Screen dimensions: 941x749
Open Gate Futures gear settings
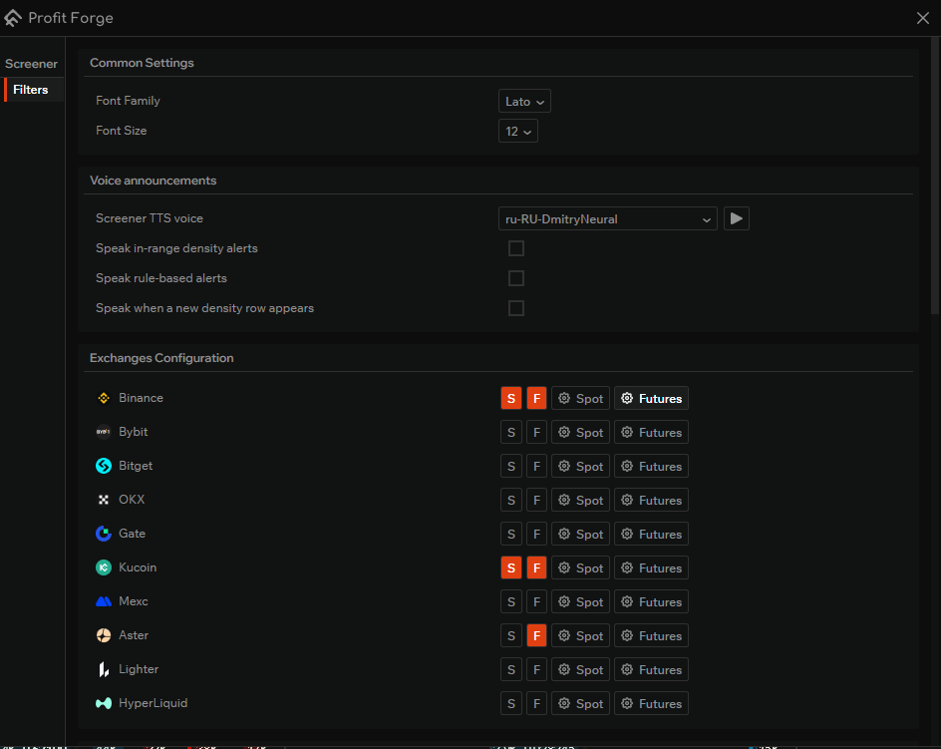(651, 534)
